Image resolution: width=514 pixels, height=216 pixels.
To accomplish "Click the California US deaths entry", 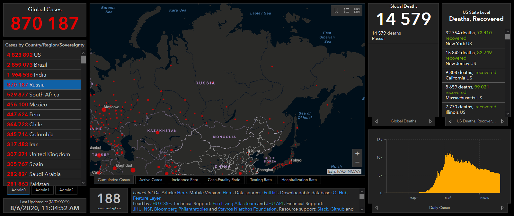I will (474, 75).
